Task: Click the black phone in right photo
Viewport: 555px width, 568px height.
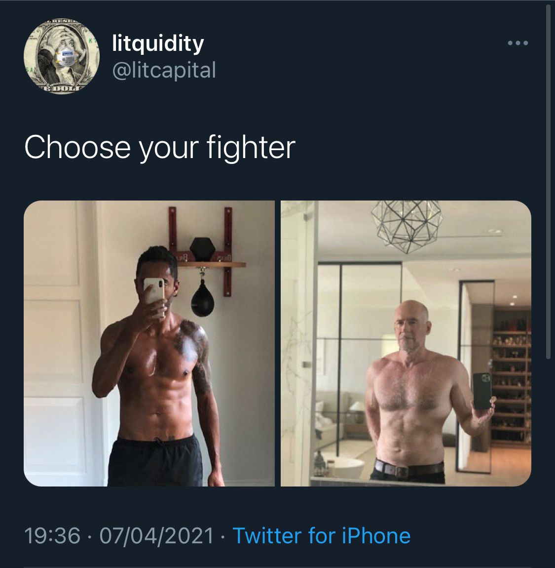Action: (482, 391)
